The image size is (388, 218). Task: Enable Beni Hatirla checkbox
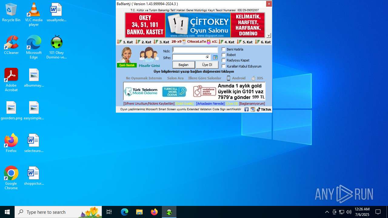click(x=224, y=49)
